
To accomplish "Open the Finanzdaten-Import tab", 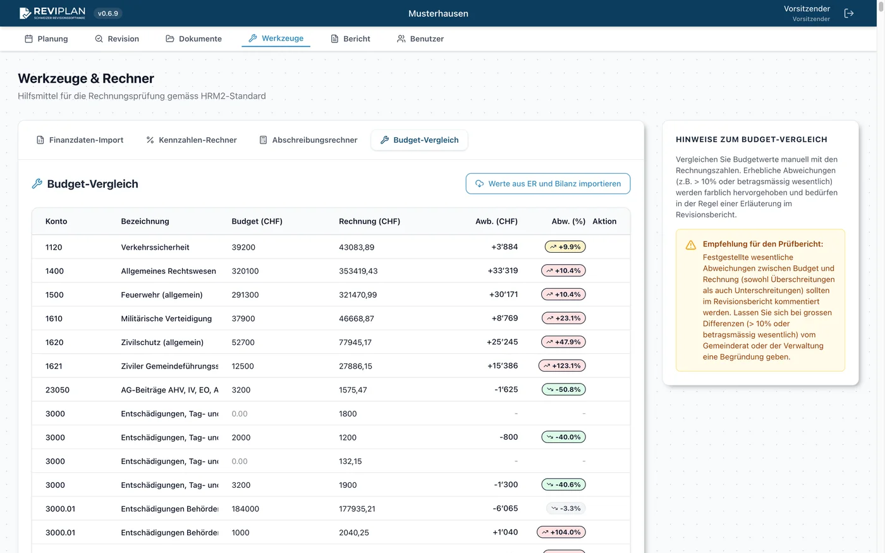I will [x=80, y=140].
